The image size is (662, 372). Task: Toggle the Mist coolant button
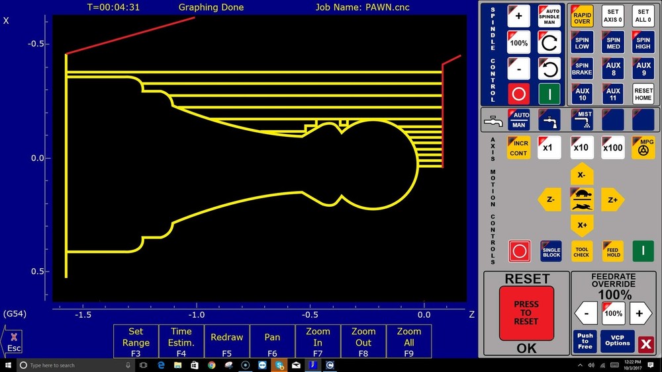[x=582, y=120]
